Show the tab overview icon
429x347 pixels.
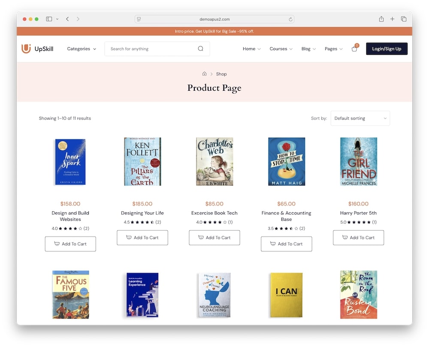[404, 19]
